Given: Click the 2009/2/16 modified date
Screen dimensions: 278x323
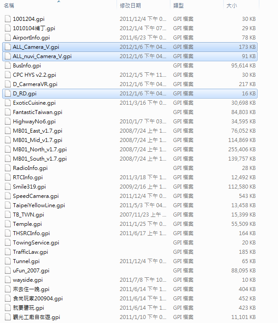Looking at the screenshot, I should click(143, 187).
